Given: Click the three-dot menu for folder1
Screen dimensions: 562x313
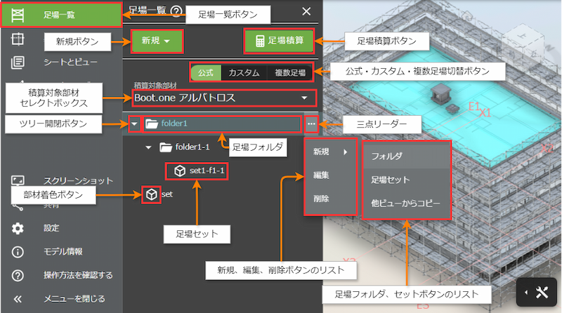Looking at the screenshot, I should pos(311,124).
